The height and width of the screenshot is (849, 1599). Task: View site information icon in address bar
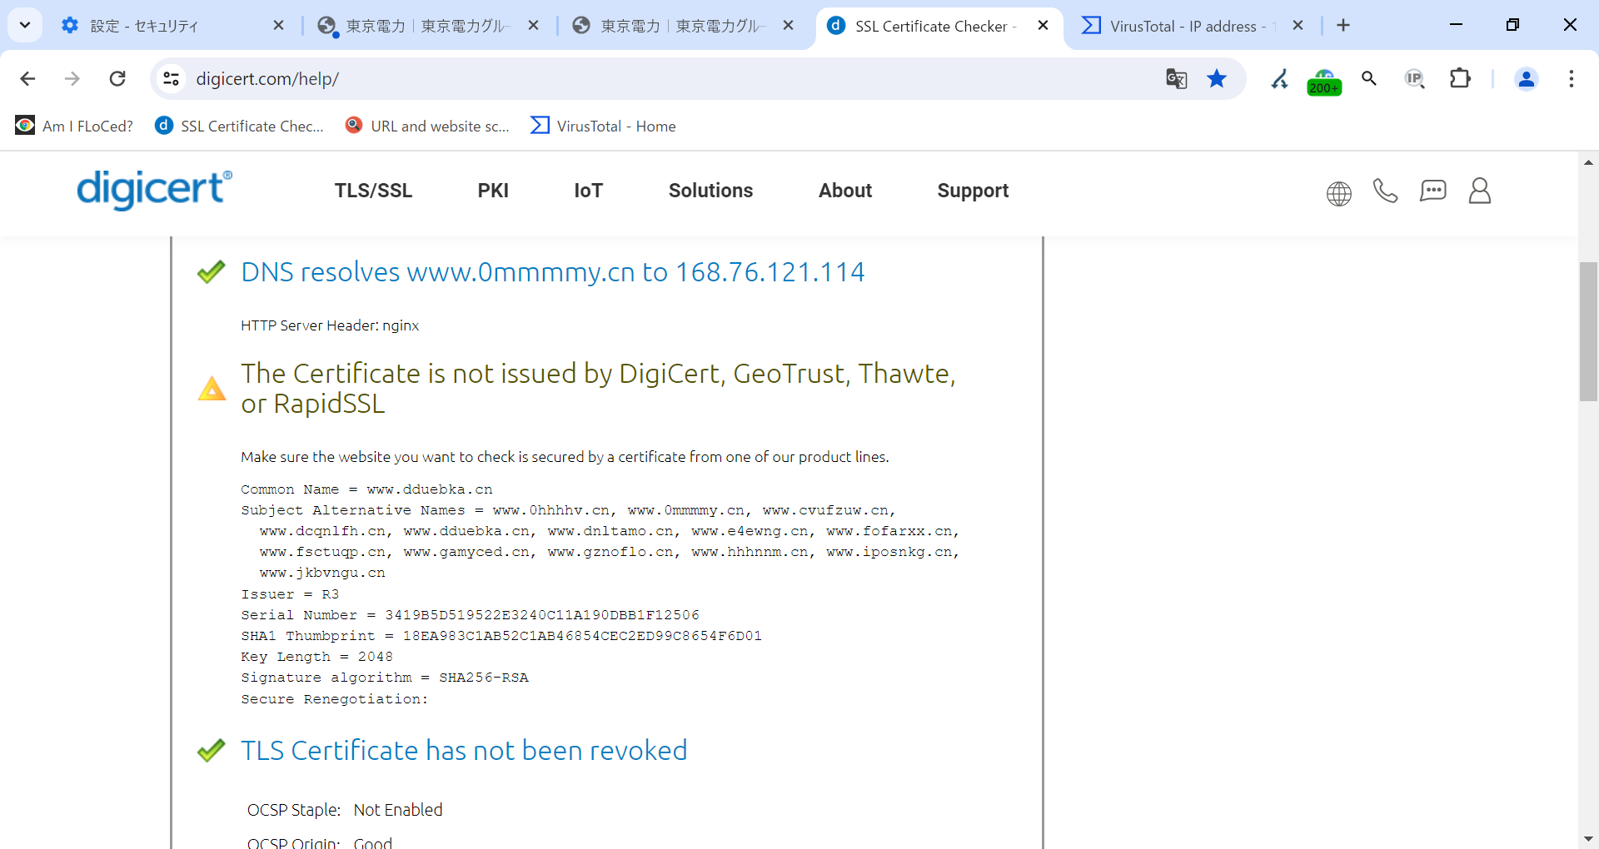coord(172,79)
